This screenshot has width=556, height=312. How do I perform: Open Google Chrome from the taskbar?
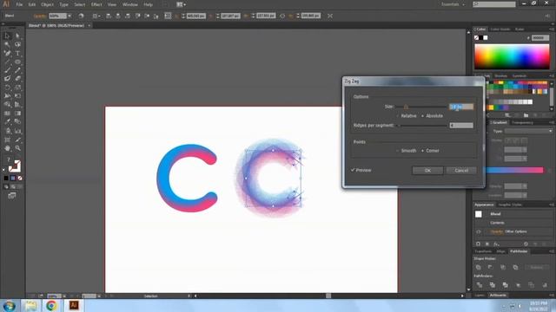point(51,305)
